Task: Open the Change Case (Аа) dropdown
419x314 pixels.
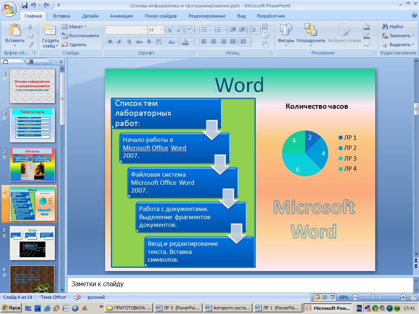Action: [x=173, y=42]
